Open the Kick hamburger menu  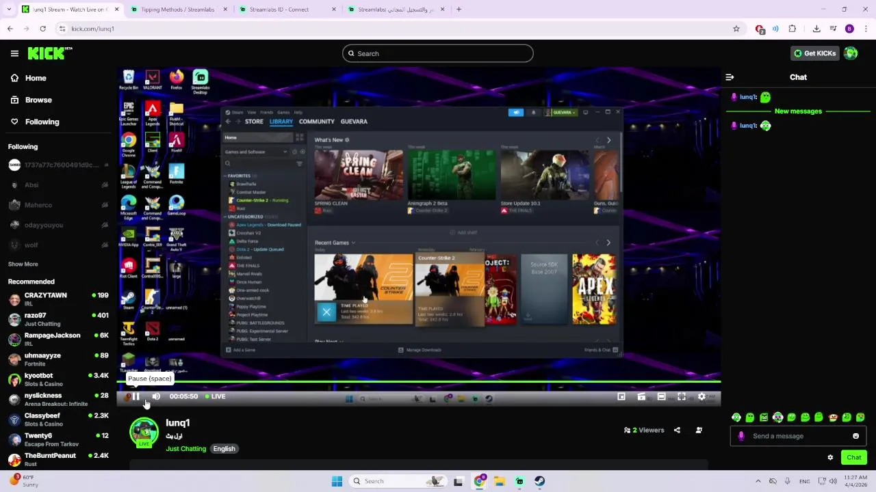(x=14, y=53)
